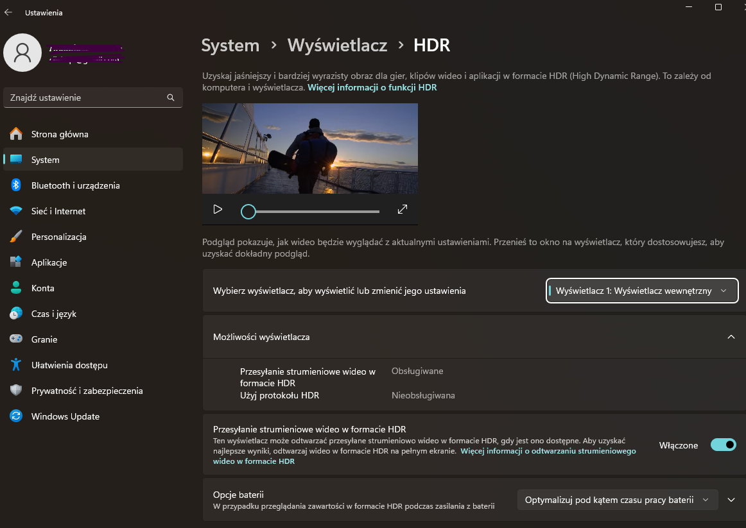
Task: Click the back arrow in the title bar
Action: (8, 12)
